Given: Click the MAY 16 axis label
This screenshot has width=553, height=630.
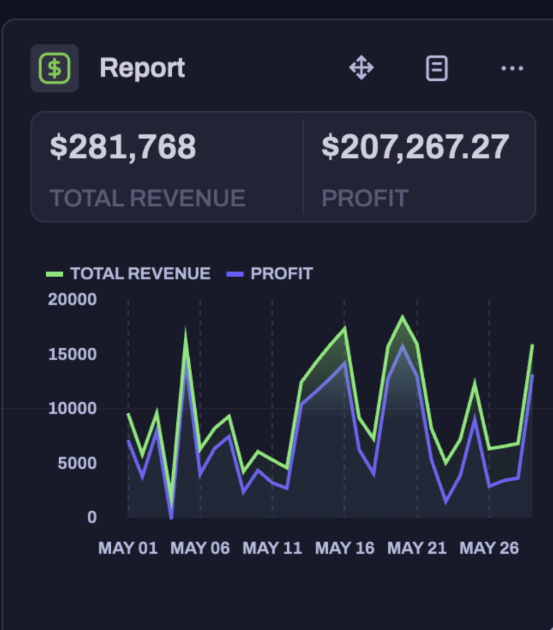Looking at the screenshot, I should point(344,547).
